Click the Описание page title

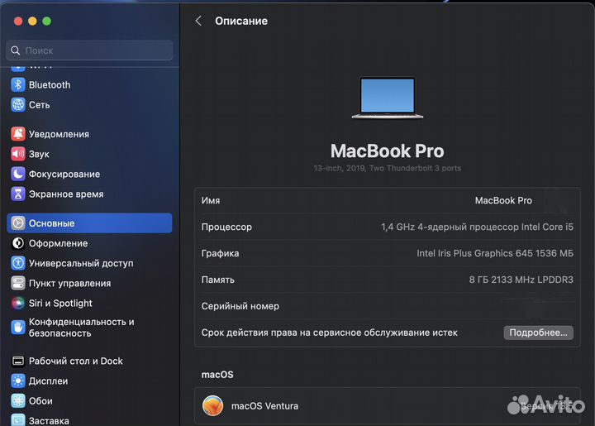click(241, 21)
